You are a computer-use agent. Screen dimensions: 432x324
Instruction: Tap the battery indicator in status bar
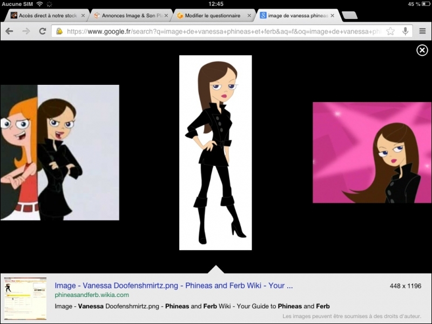click(426, 4)
